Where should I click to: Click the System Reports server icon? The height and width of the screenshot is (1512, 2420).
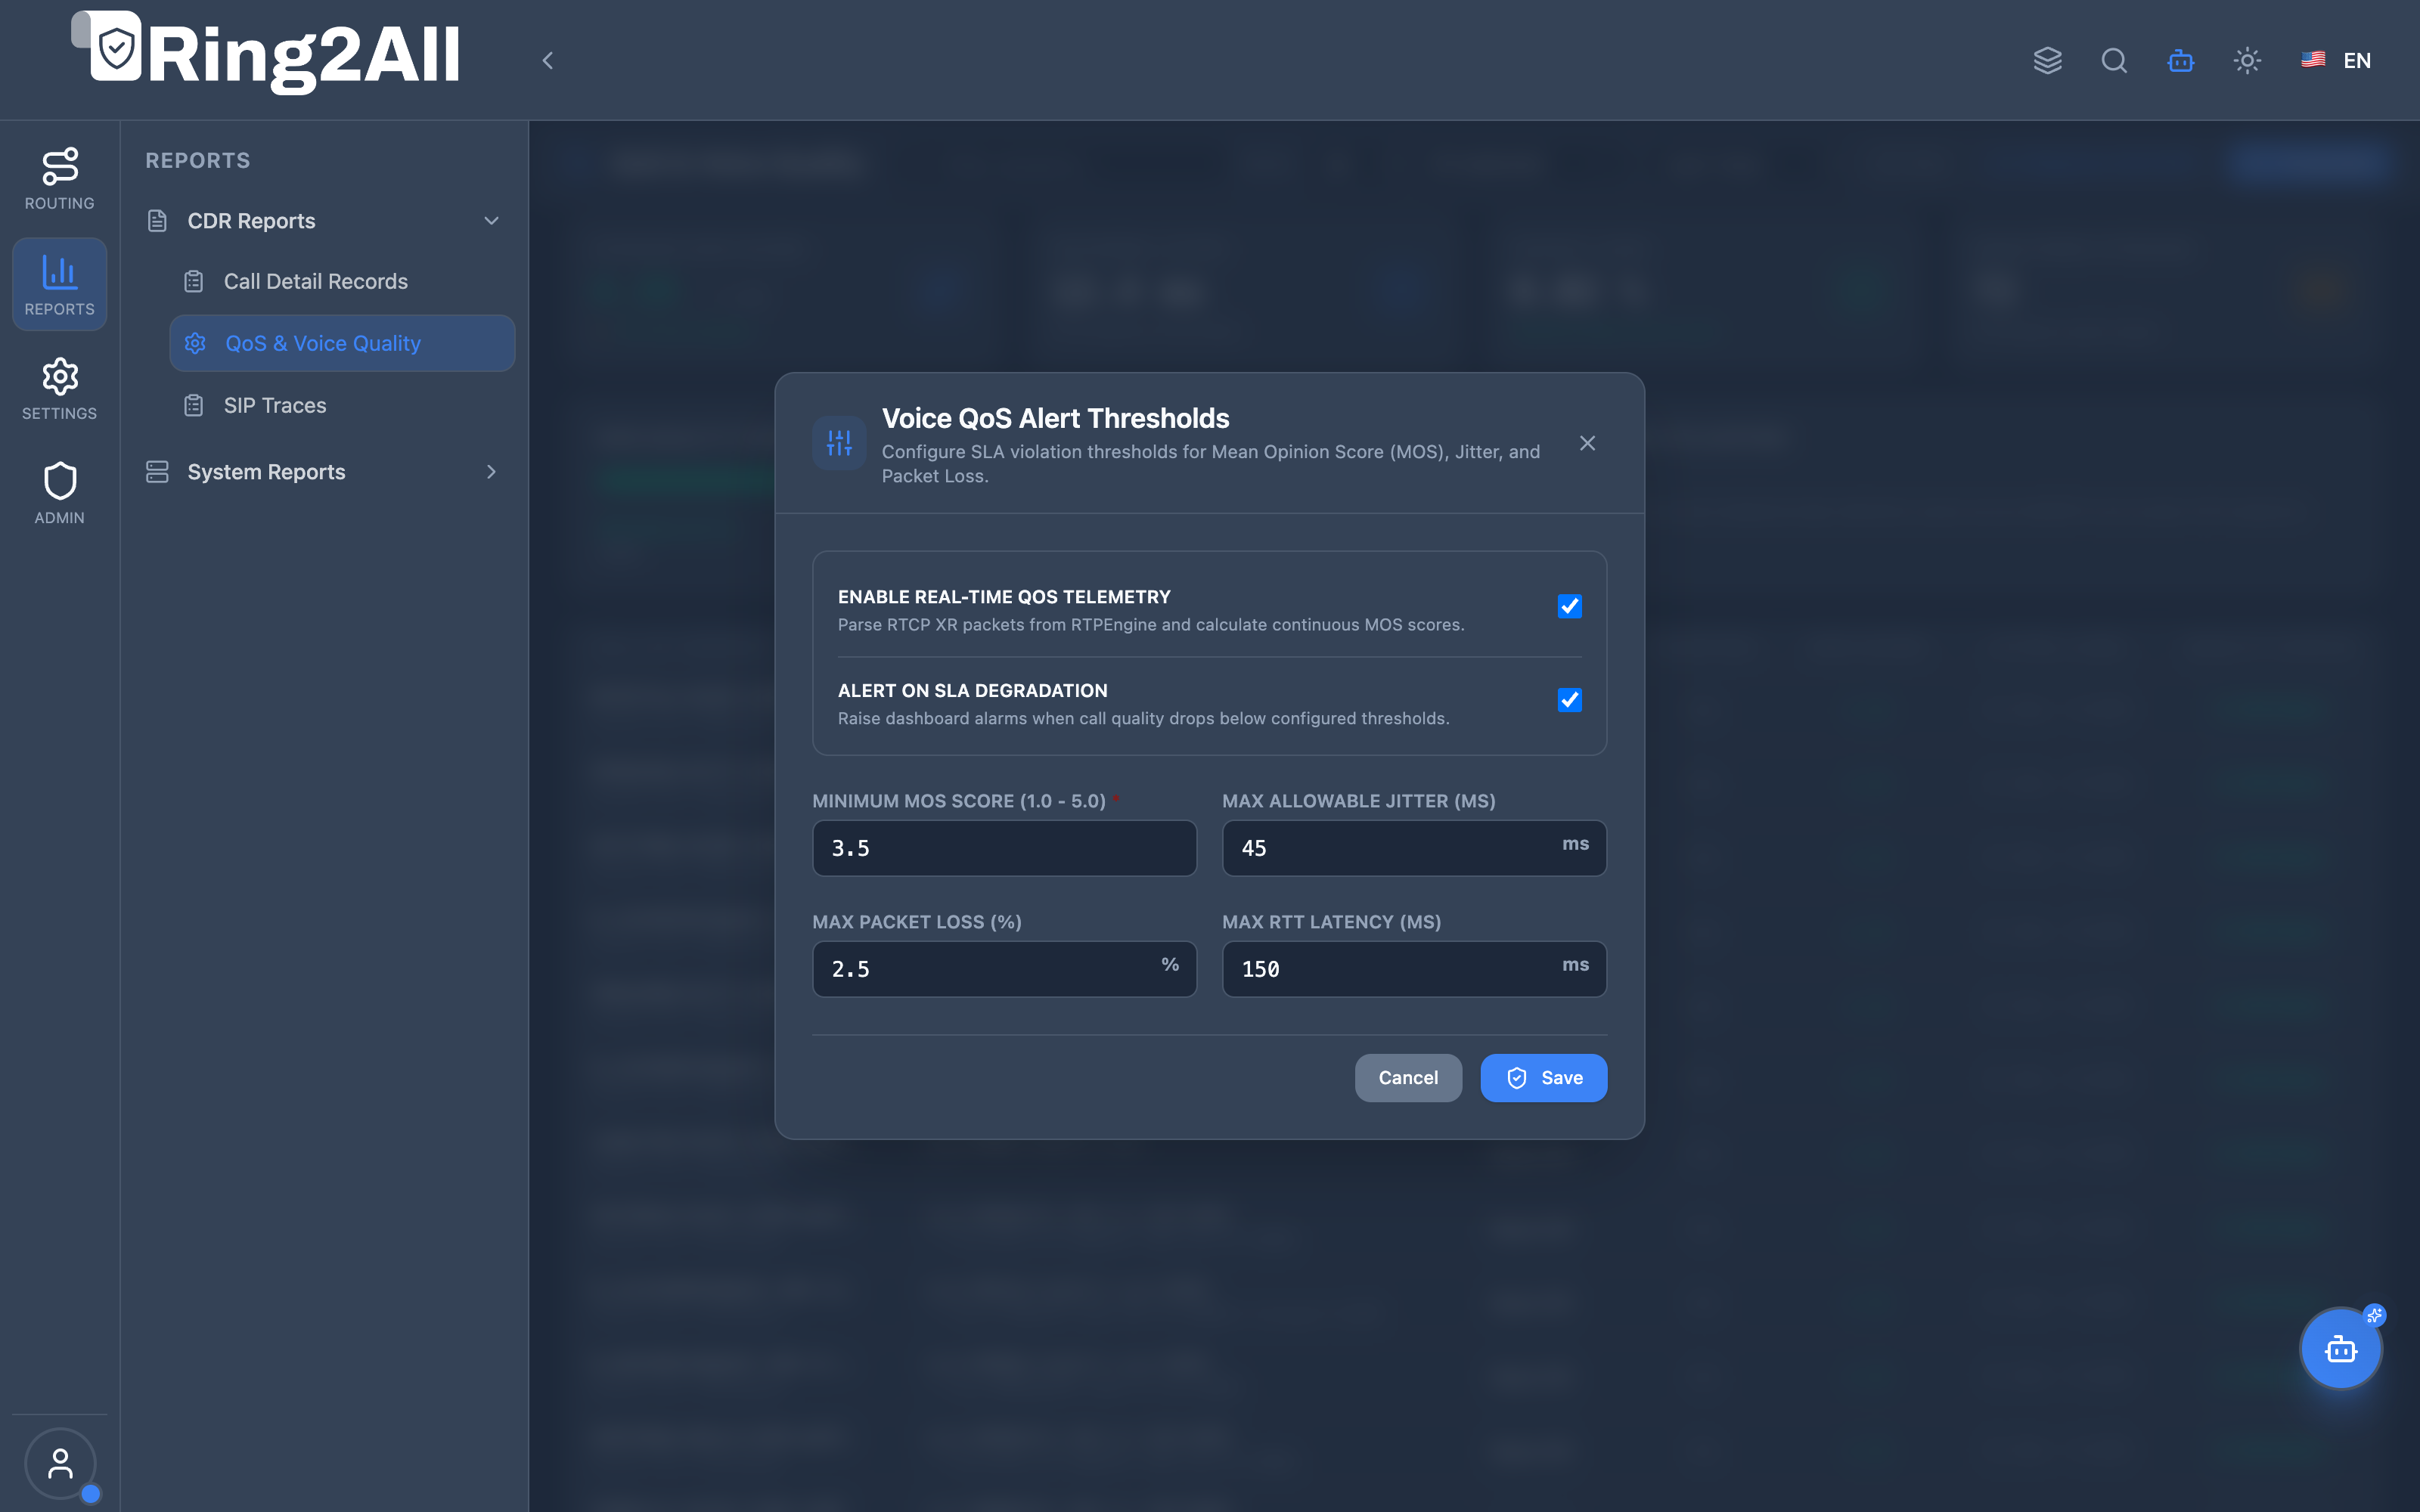157,472
